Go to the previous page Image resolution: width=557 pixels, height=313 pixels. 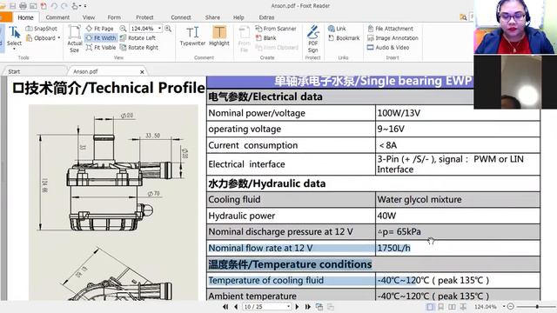[236, 307]
